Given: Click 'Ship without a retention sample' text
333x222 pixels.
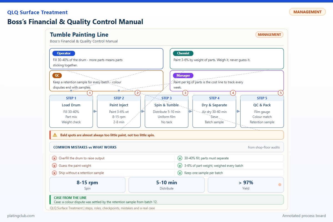Looking at the screenshot, I should click(81, 173).
